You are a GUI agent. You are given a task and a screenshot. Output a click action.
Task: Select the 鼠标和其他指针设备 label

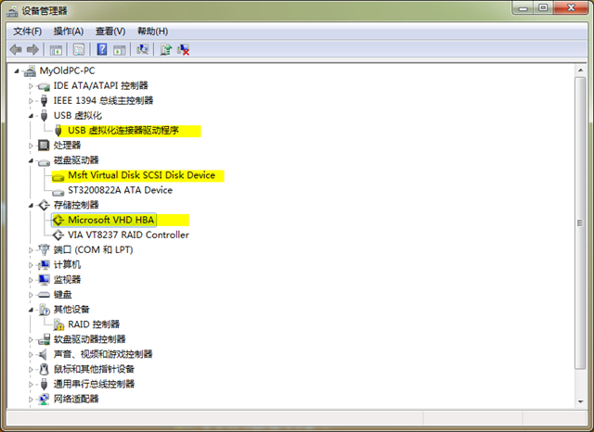point(94,369)
